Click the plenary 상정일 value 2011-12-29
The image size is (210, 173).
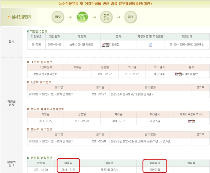[41, 170]
